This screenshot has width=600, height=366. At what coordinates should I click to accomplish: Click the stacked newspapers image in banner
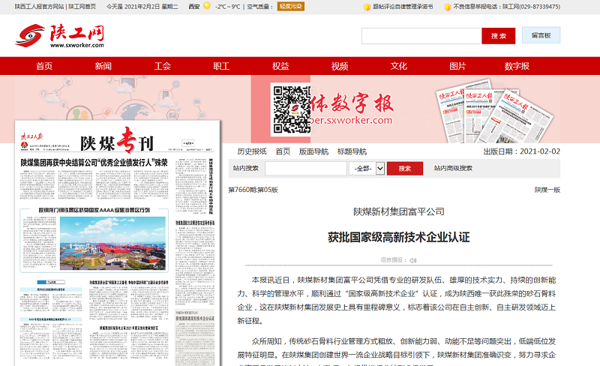click(x=495, y=111)
